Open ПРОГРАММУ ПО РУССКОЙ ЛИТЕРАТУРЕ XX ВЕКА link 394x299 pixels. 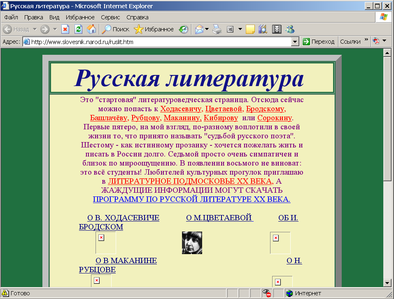tap(192, 199)
